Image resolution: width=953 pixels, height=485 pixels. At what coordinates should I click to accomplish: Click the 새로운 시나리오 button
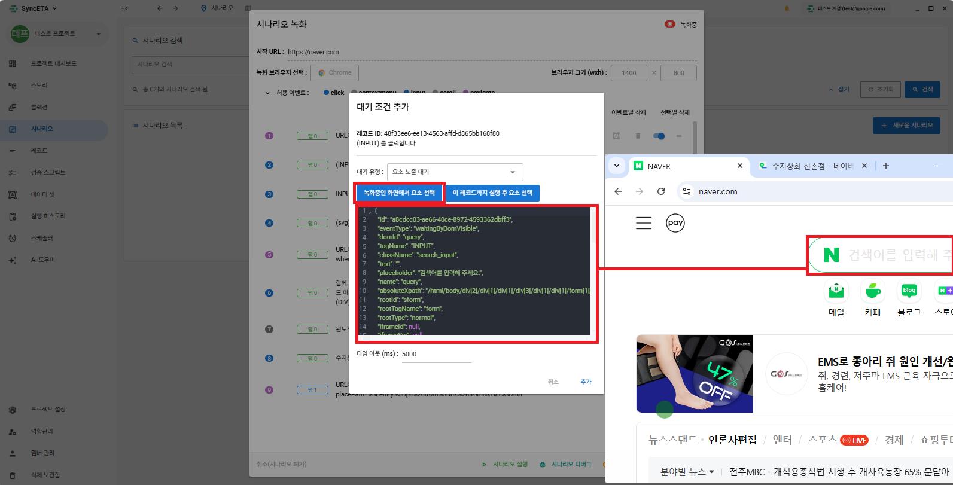[906, 125]
